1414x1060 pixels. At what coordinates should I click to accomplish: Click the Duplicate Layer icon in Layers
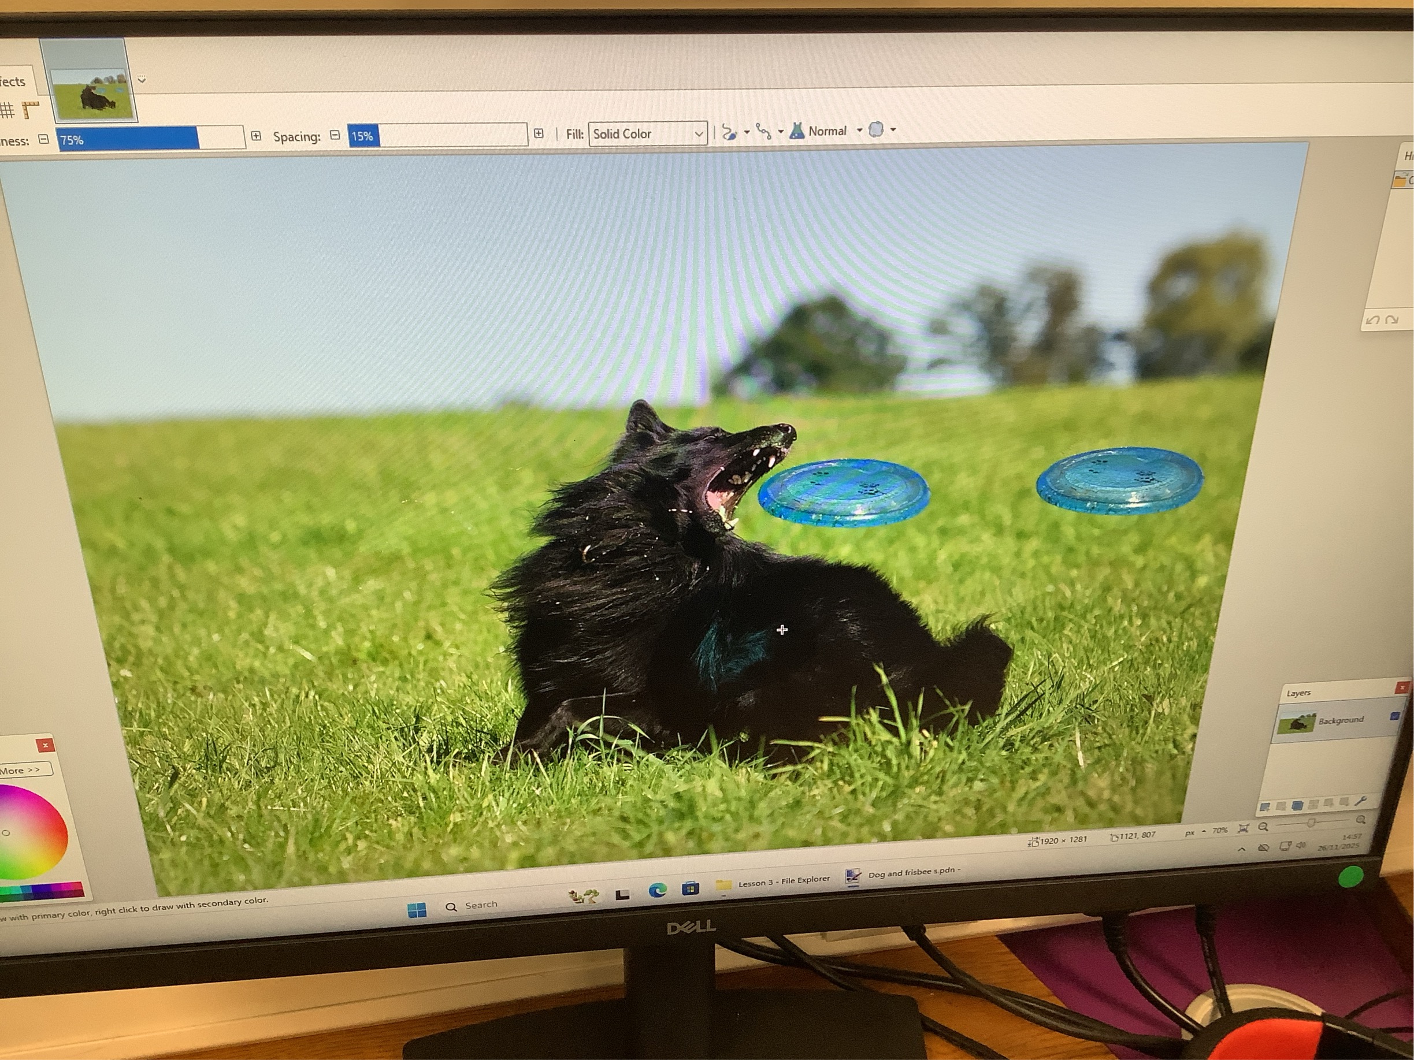click(x=1298, y=805)
